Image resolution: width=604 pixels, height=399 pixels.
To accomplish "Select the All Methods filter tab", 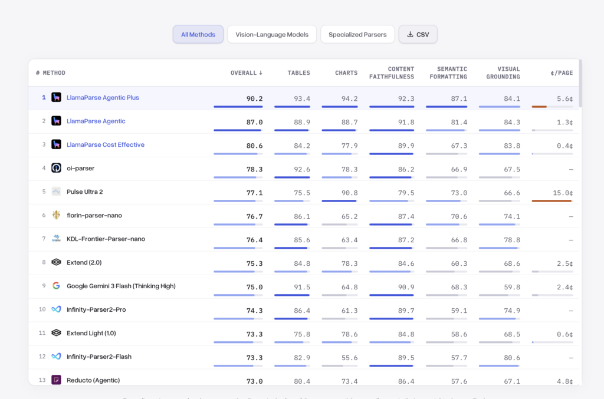I will point(198,34).
